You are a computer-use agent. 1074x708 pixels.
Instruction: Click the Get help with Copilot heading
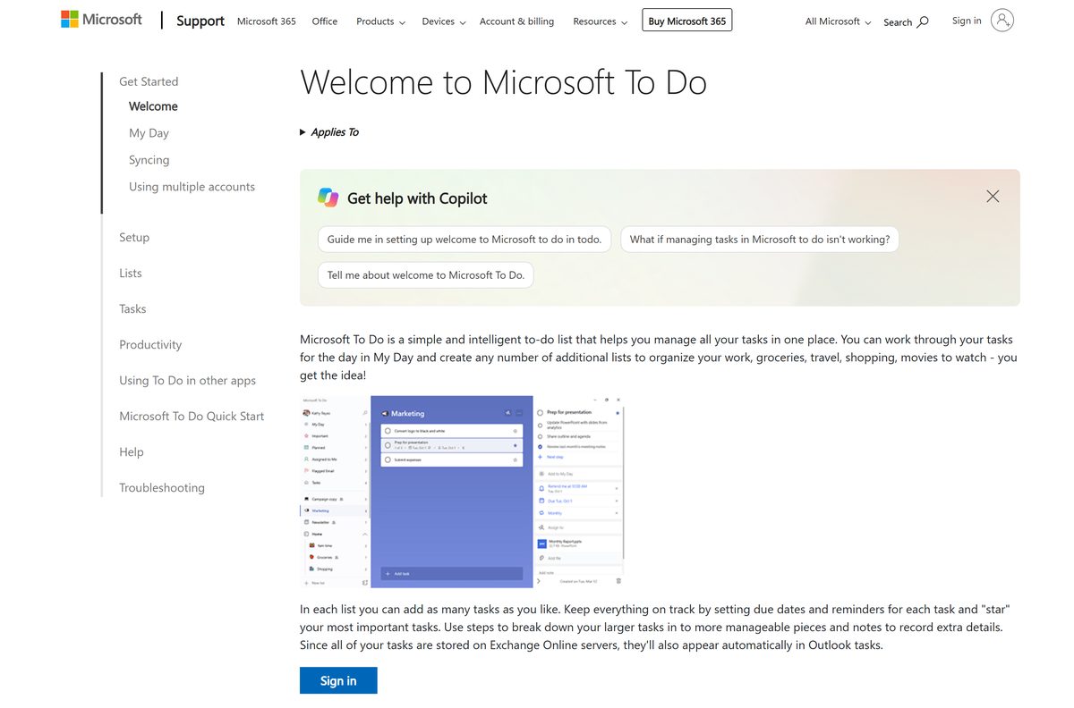[417, 198]
